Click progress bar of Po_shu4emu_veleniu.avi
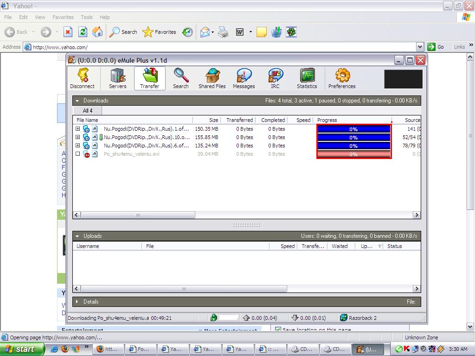The image size is (475, 356). [353, 154]
